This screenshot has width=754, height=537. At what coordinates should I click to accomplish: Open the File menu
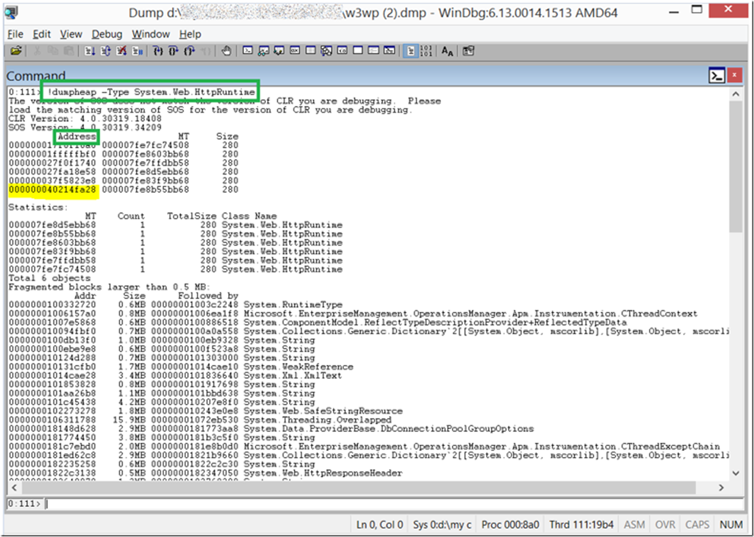tap(15, 34)
